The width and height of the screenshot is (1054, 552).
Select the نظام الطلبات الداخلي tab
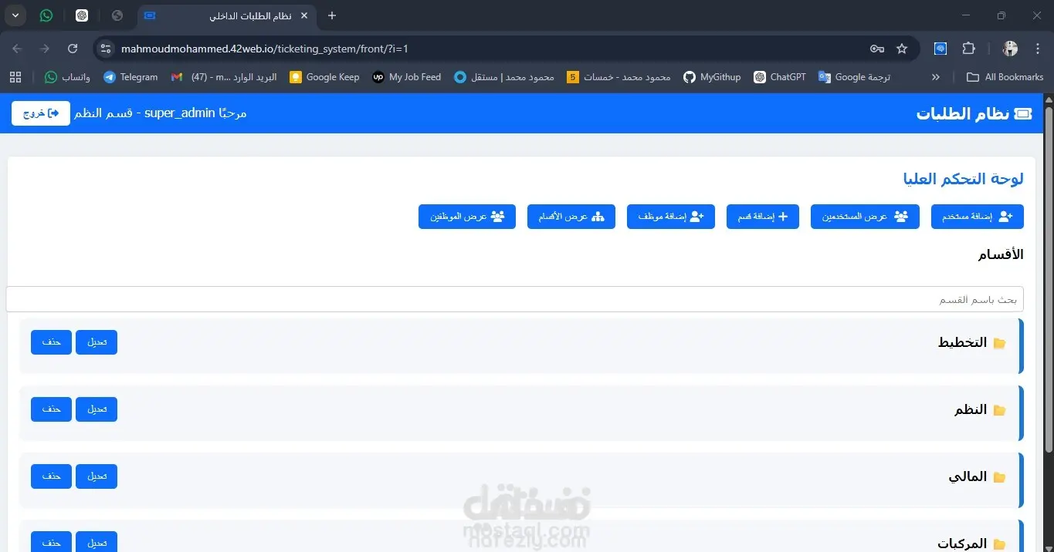point(226,15)
